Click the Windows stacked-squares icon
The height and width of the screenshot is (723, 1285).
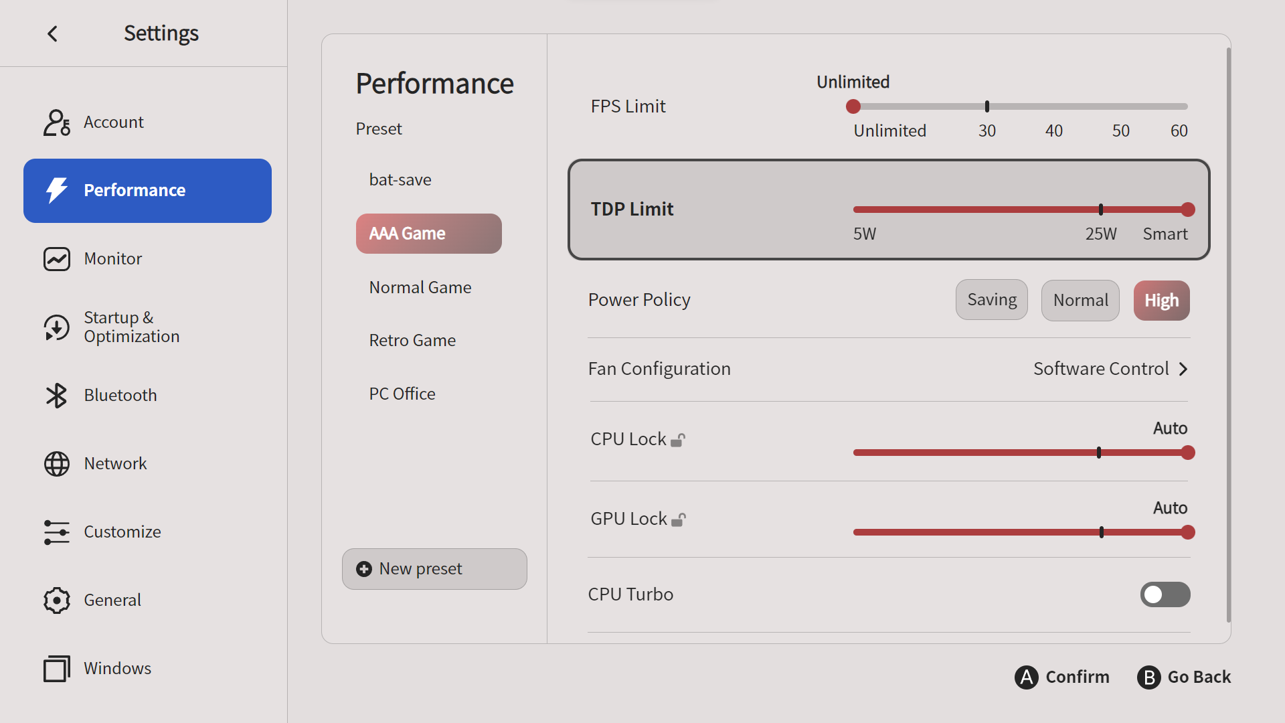[x=57, y=669]
